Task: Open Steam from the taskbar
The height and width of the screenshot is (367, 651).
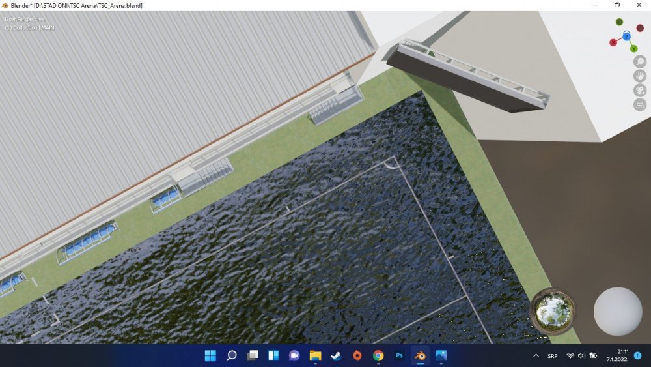Action: pyautogui.click(x=336, y=356)
